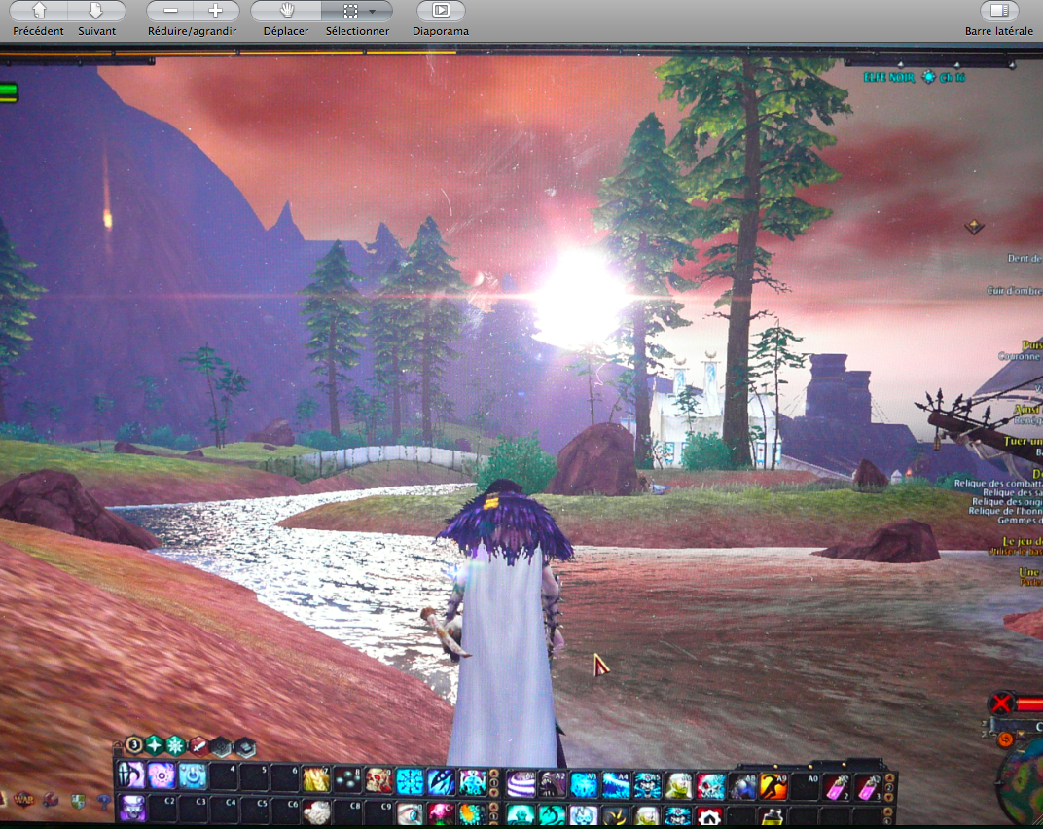The height and width of the screenshot is (829, 1043).
Task: Click the Suivant arrow in the toolbar
Action: [x=96, y=11]
